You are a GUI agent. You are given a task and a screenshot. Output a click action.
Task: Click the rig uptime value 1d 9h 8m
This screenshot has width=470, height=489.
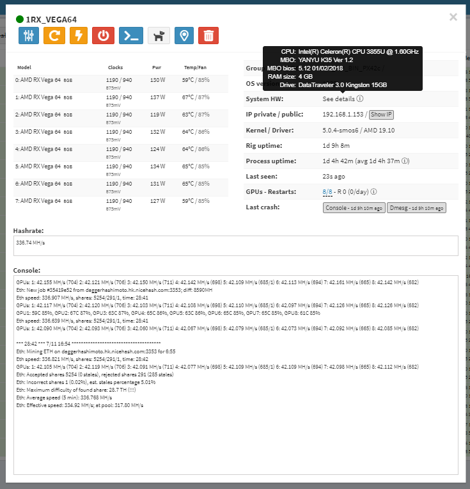click(x=336, y=146)
